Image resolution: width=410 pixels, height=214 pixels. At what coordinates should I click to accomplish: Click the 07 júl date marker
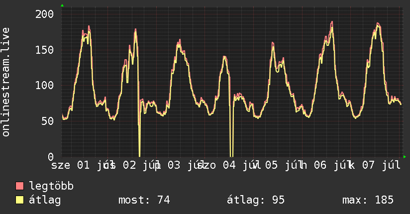381,165
